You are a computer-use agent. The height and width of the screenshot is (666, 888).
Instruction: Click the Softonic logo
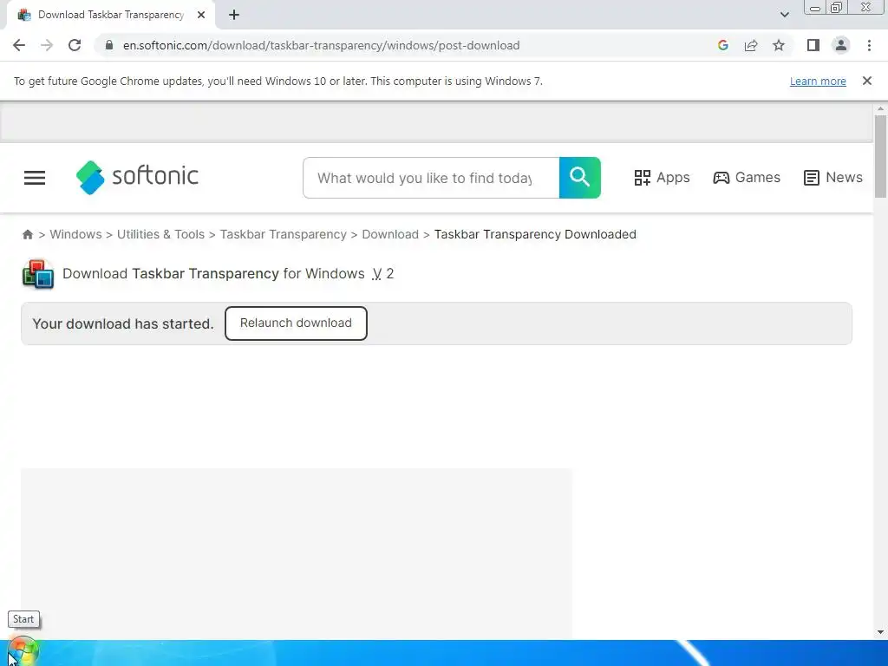138,177
